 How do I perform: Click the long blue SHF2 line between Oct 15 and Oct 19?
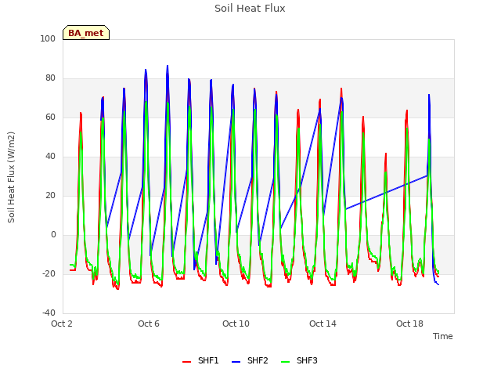point(387,192)
